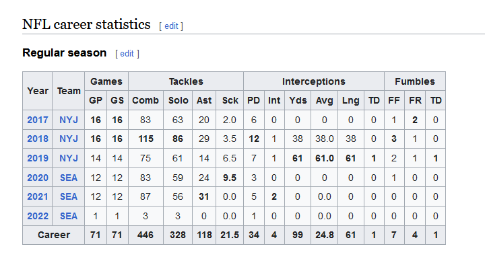The image size is (485, 263).
Task: Open the 2019 season link
Action: pyautogui.click(x=38, y=158)
